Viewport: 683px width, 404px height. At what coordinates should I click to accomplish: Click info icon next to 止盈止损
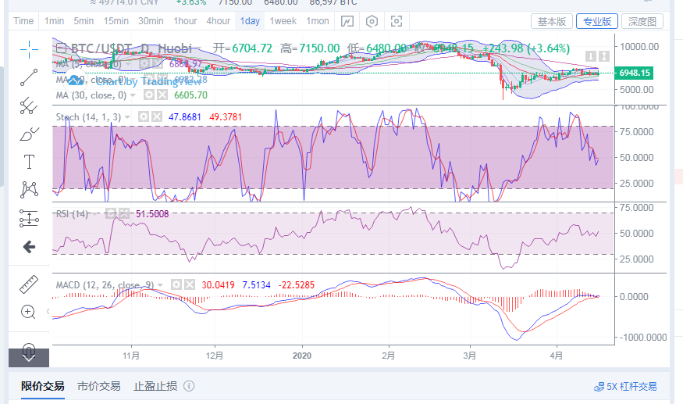point(189,386)
